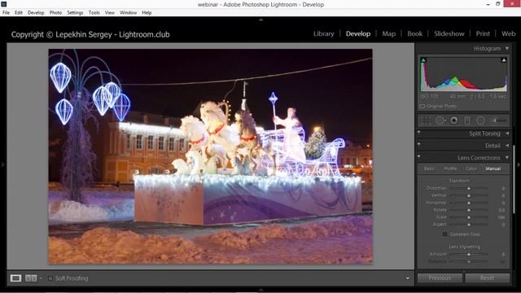Screen dimensions: 521x293
Task: Collapse the Lens Corrections panel
Action: pyautogui.click(x=507, y=157)
